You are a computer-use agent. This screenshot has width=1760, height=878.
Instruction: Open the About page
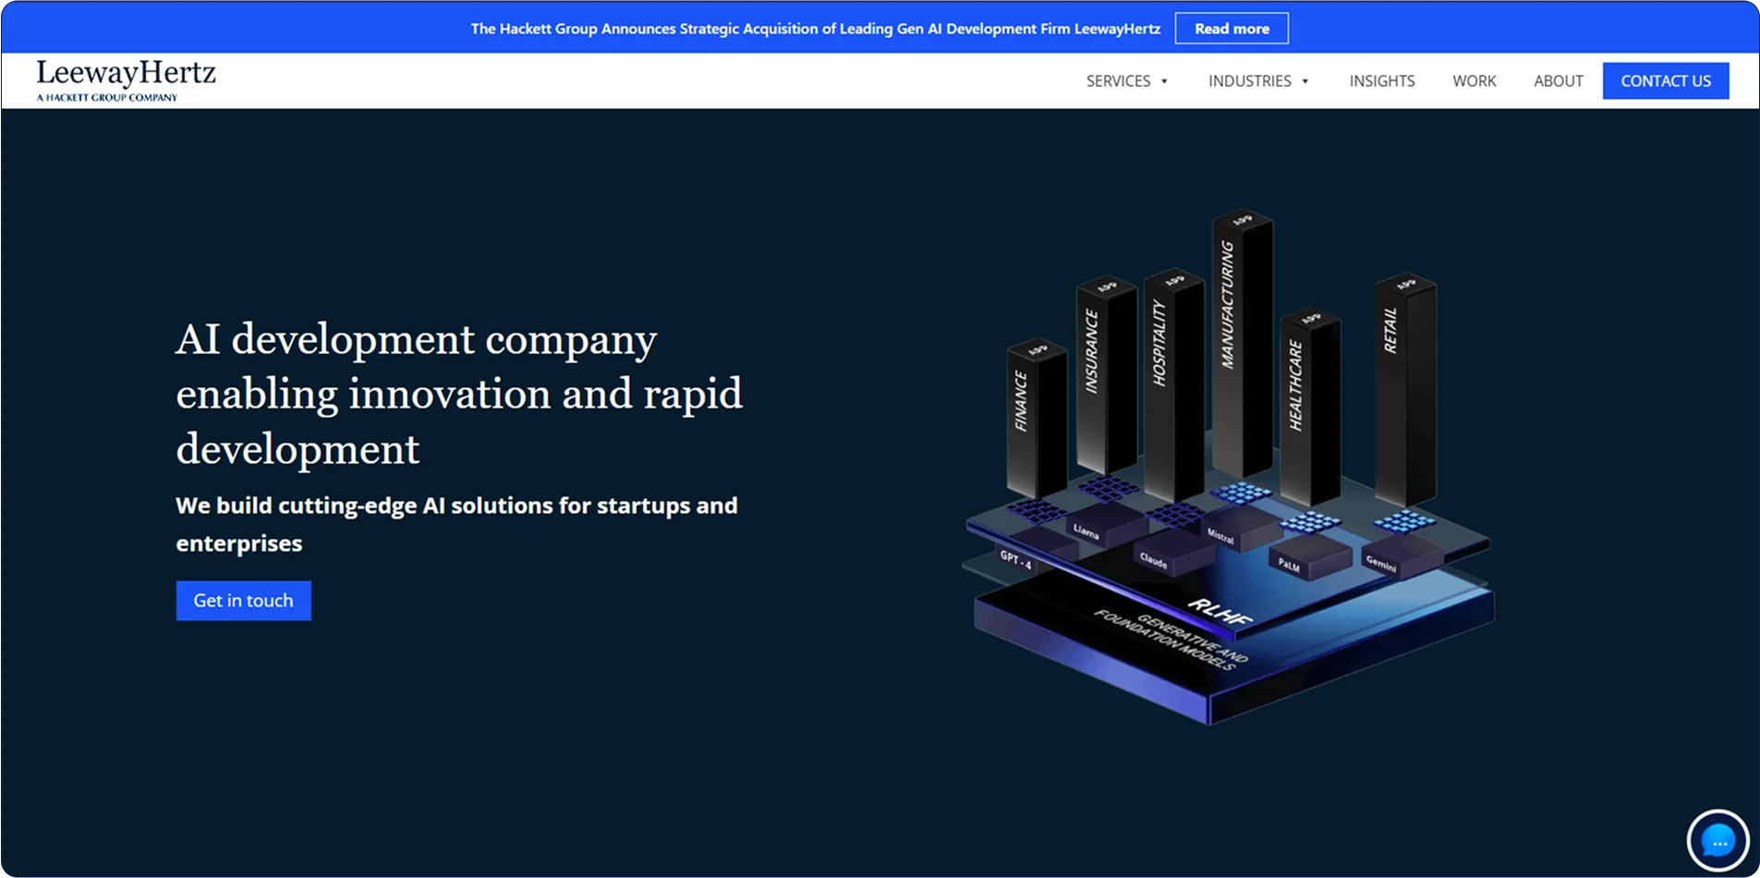pyautogui.click(x=1558, y=81)
